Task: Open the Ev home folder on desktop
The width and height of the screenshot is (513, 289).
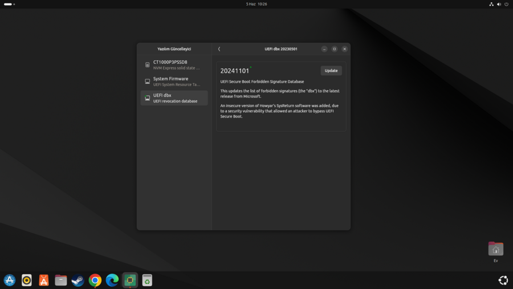Action: click(495, 250)
